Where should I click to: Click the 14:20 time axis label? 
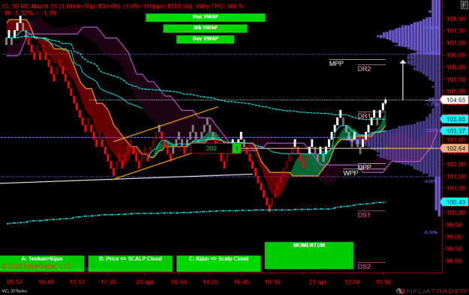210,282
